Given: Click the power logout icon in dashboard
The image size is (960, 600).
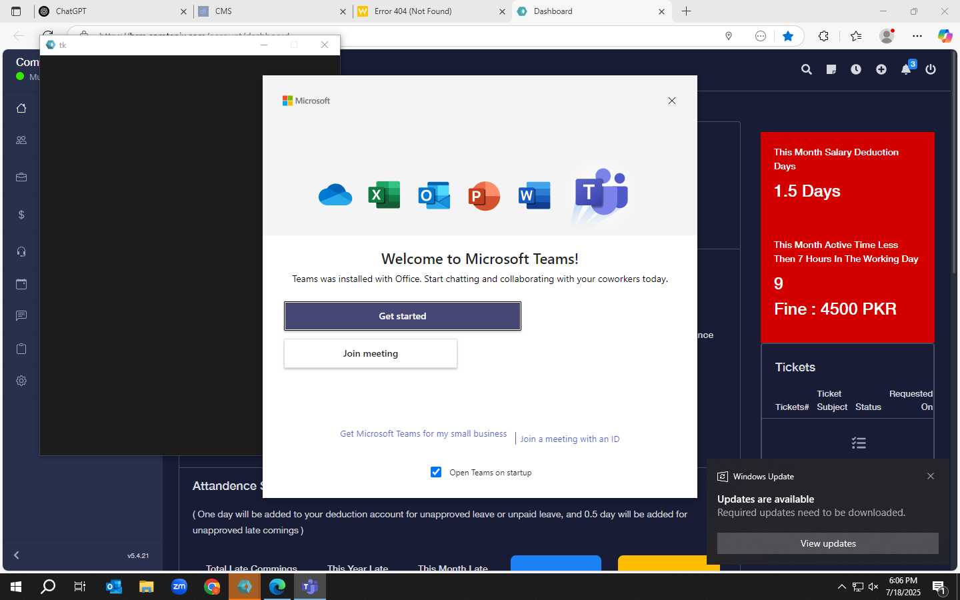Looking at the screenshot, I should coord(931,69).
